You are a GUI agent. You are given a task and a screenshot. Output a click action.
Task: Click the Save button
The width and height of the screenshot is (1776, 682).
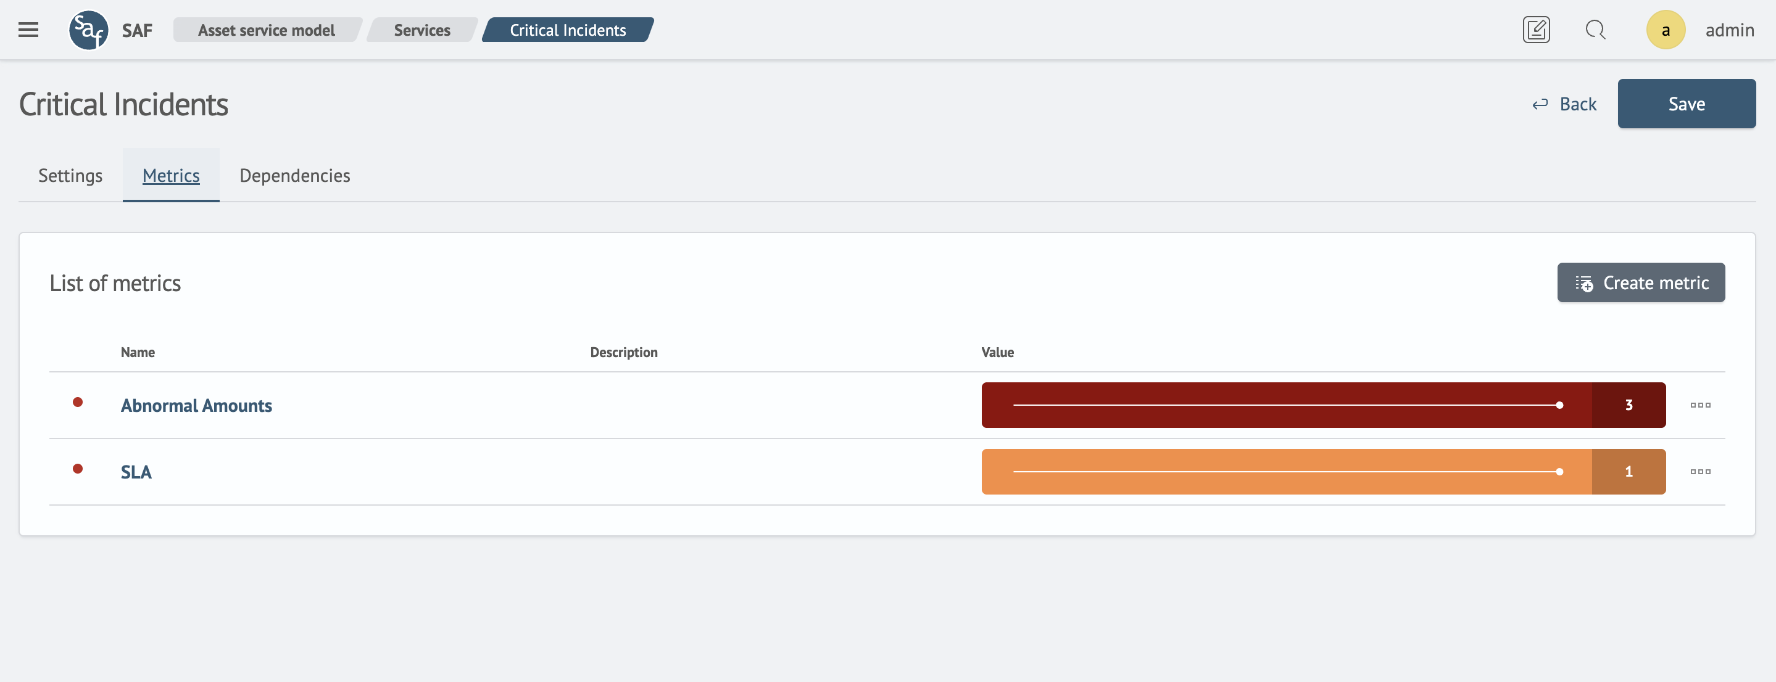[x=1687, y=104]
